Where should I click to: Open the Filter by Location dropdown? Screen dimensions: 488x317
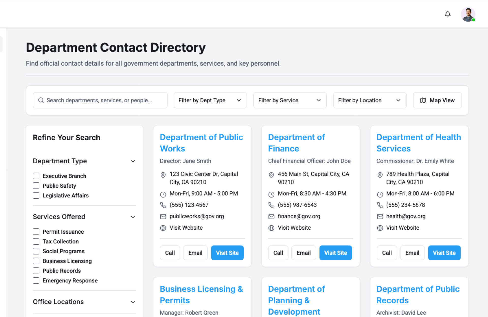[370, 100]
